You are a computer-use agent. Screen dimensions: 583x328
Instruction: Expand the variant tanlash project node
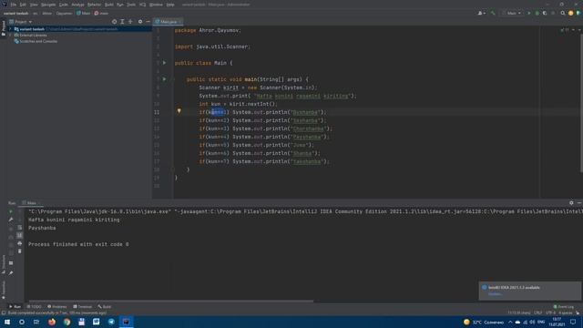pos(10,29)
